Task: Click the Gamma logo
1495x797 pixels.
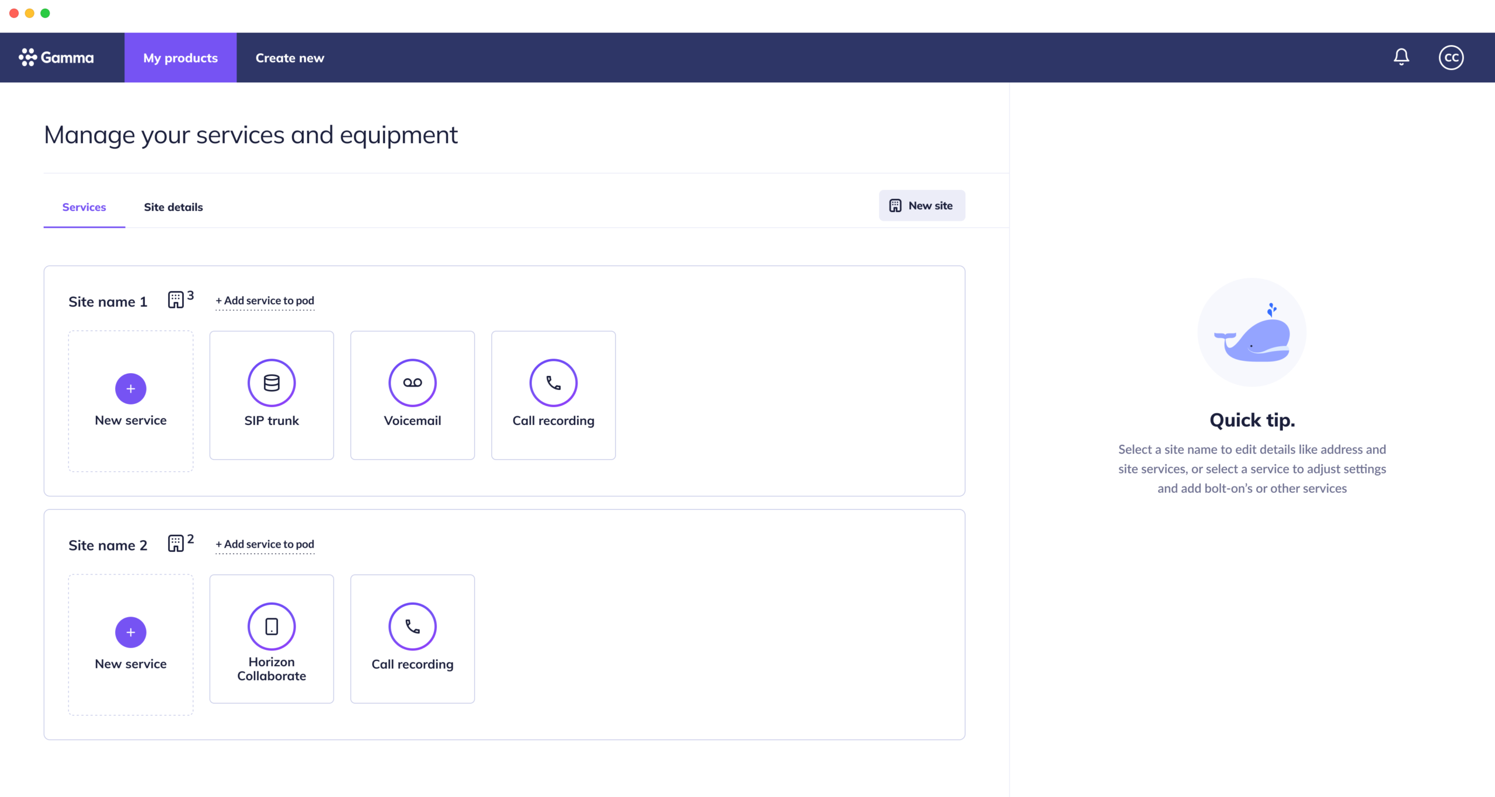Action: tap(57, 57)
